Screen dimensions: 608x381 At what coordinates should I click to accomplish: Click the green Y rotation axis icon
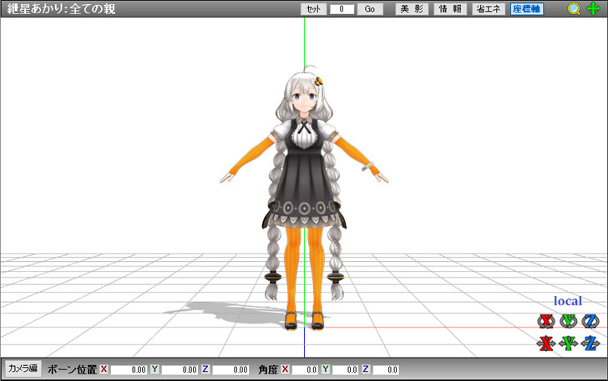[569, 321]
